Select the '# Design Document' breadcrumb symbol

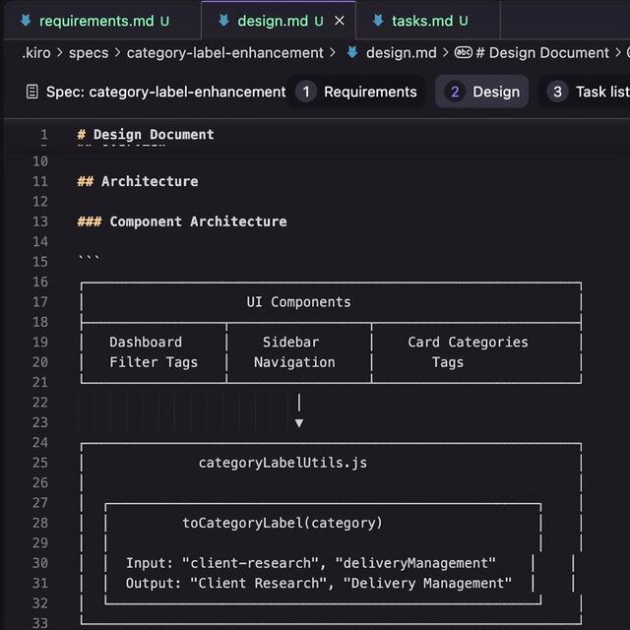548,53
